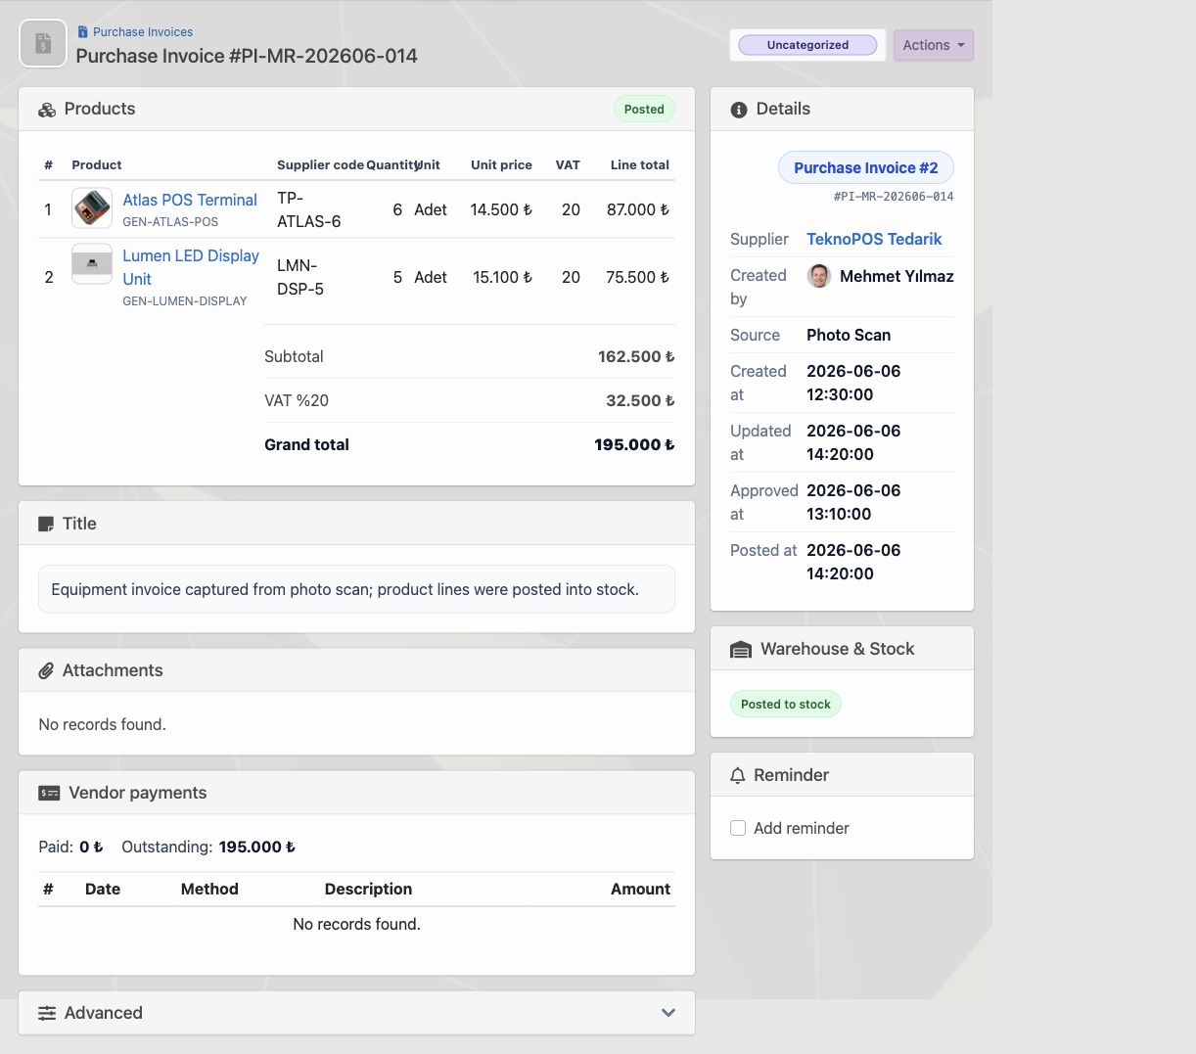Click the GEN-LUMEN-DISPLAY product code
This screenshot has width=1196, height=1054.
[185, 301]
